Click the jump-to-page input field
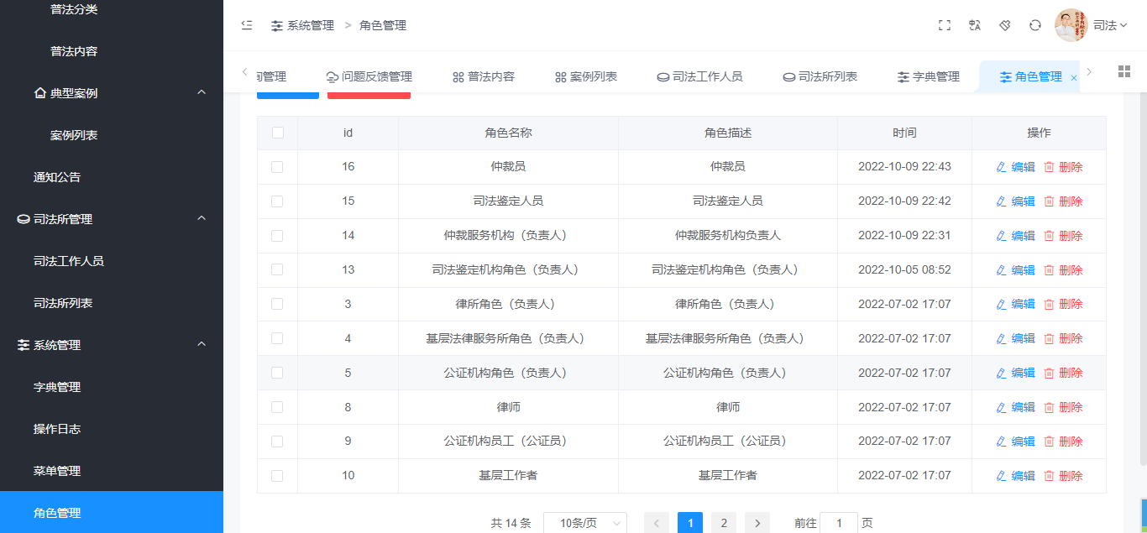1147x533 pixels. pyautogui.click(x=838, y=523)
